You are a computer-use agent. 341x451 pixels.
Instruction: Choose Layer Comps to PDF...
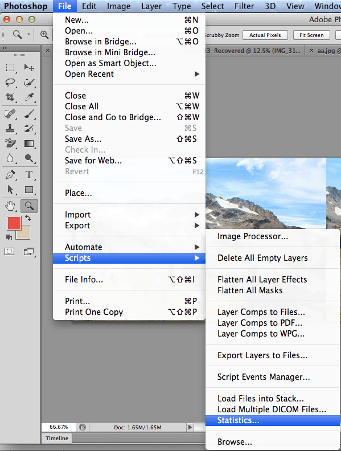(273, 323)
